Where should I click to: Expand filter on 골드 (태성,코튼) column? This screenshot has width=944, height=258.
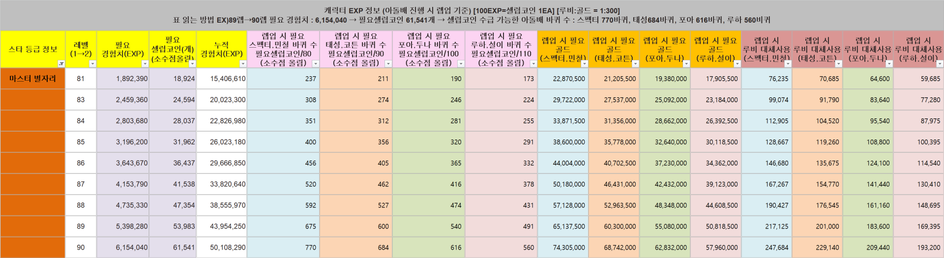[635, 64]
